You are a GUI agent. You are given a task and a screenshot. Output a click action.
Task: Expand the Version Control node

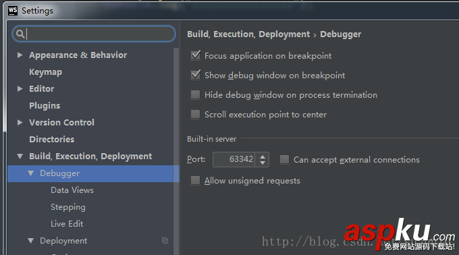(x=20, y=122)
